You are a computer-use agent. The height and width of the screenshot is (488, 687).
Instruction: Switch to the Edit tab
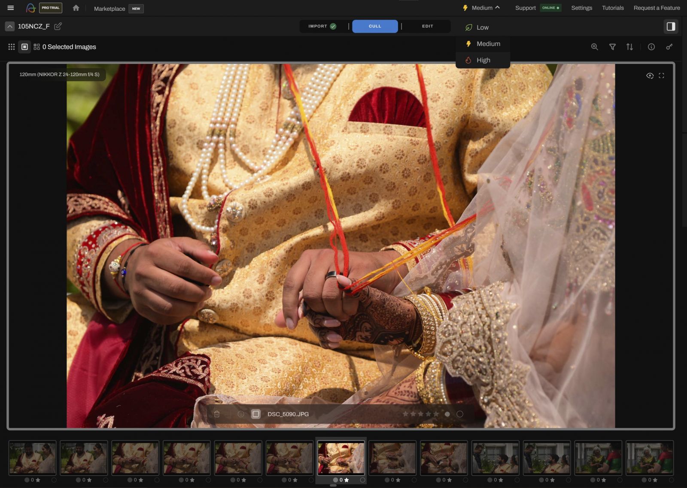427,26
